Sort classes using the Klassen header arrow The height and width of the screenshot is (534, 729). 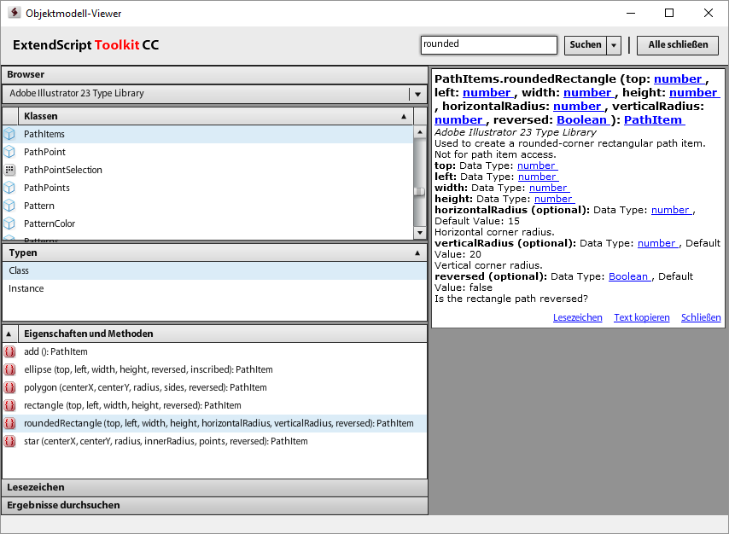click(404, 116)
